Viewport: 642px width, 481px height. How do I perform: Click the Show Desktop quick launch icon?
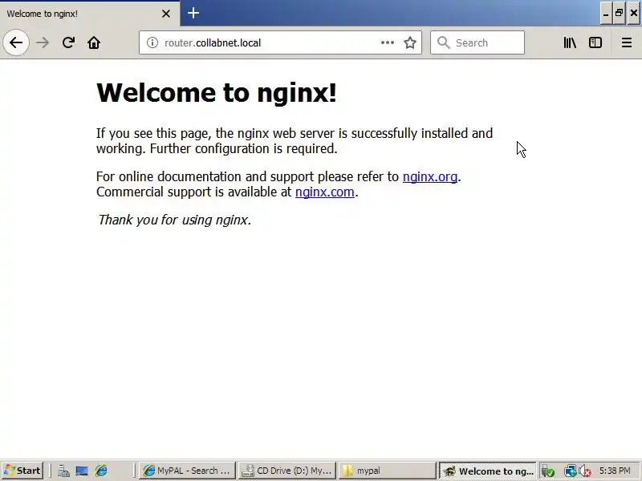[82, 471]
